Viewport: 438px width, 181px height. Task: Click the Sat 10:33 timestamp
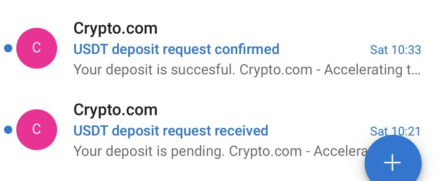tap(396, 50)
